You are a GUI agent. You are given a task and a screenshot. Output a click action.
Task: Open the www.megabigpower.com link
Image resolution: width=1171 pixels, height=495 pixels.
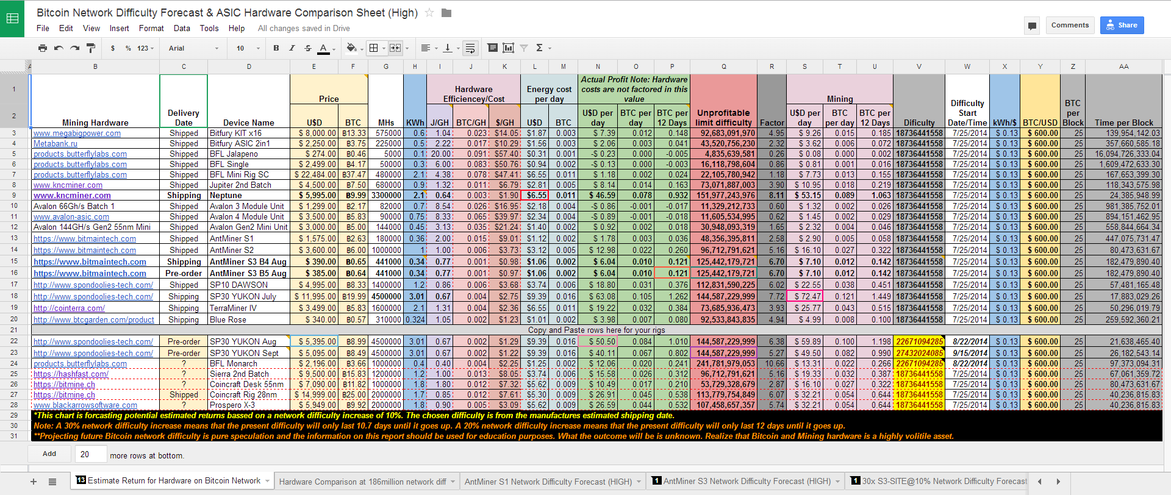click(77, 134)
